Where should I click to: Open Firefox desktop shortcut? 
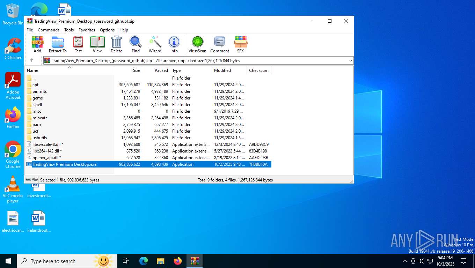click(13, 118)
